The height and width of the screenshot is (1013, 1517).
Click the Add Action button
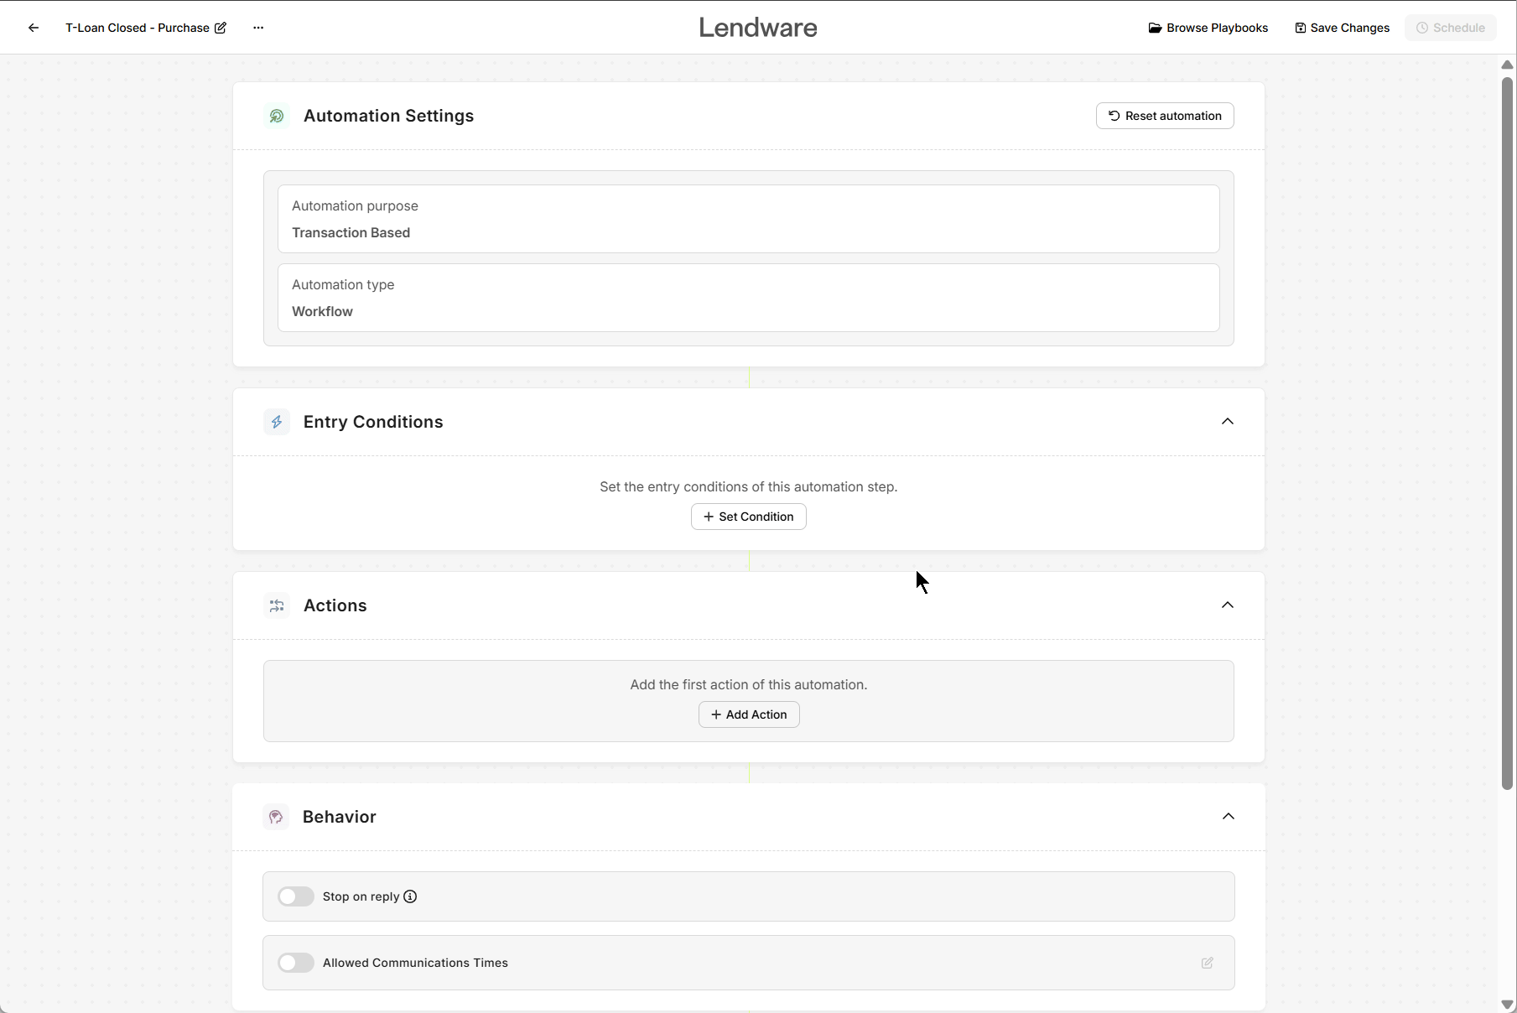click(x=748, y=714)
